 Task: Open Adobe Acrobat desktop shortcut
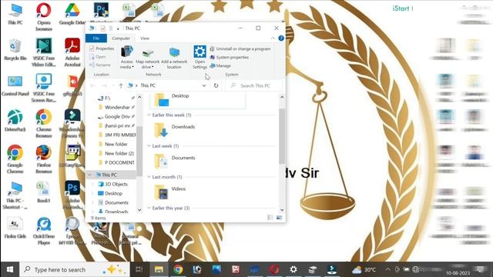[72, 52]
